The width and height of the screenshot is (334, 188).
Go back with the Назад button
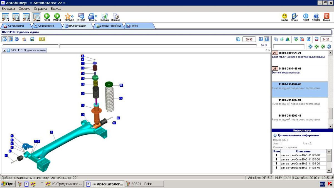[47, 17]
